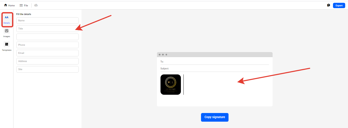Open the Images panel icon
Viewport: 348px width, 128px height.
tap(7, 31)
